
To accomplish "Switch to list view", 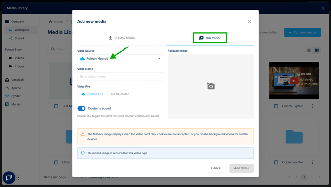I will [x=309, y=50].
